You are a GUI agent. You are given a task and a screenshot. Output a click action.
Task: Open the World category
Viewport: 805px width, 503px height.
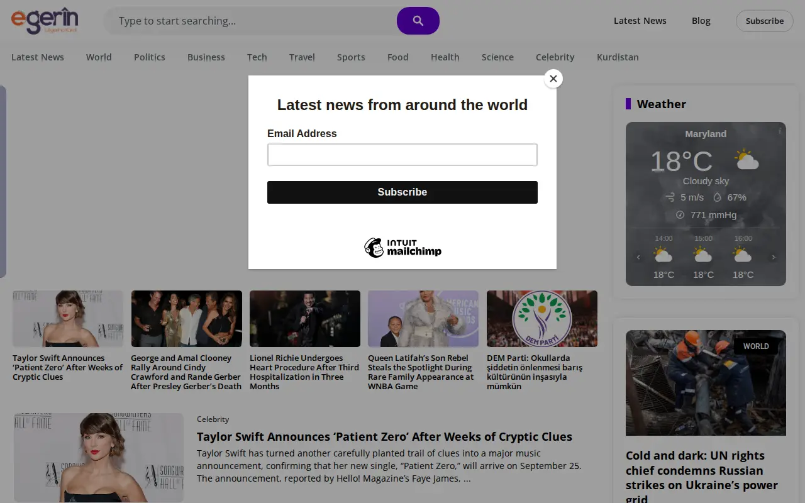tap(99, 57)
